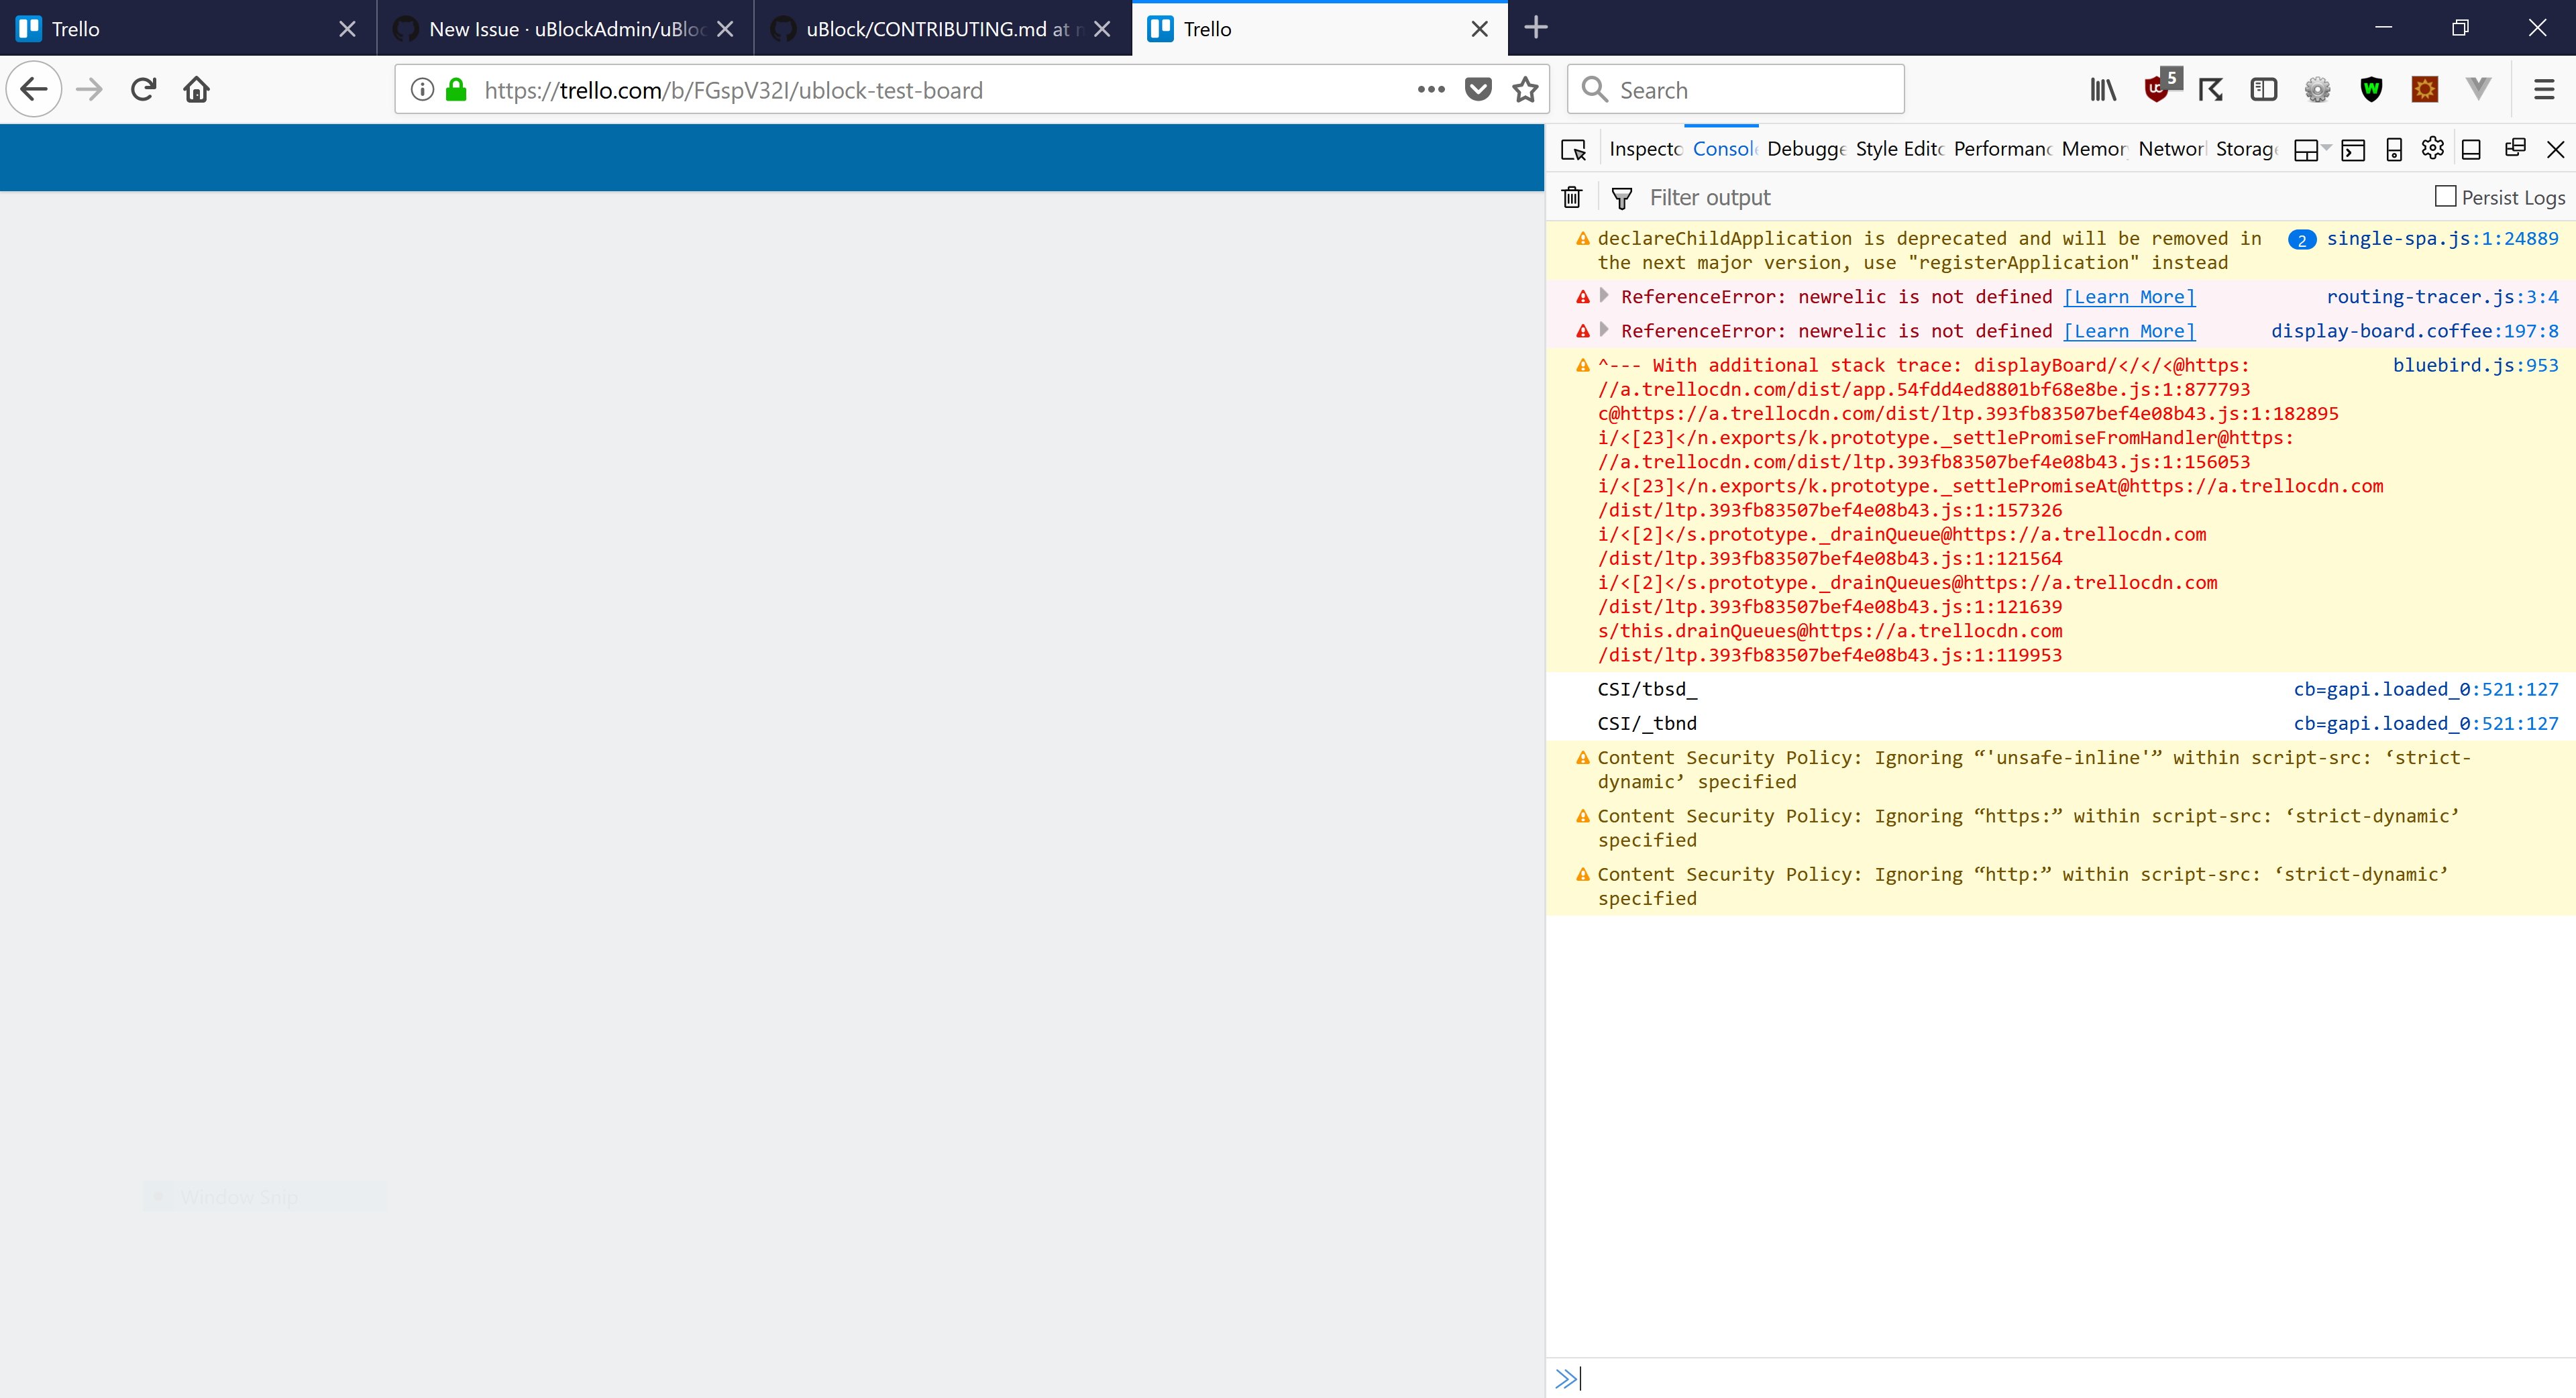Save page to Pocket
Image resolution: width=2576 pixels, height=1398 pixels.
[x=1478, y=90]
